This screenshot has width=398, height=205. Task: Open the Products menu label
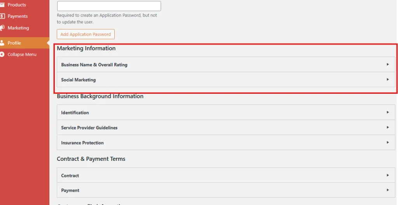point(17,5)
